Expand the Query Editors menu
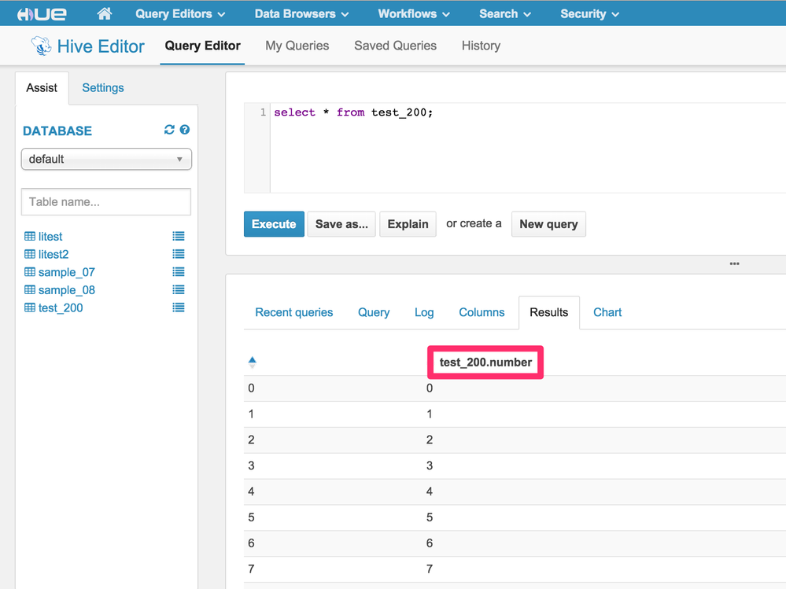This screenshot has height=589, width=786. [180, 14]
